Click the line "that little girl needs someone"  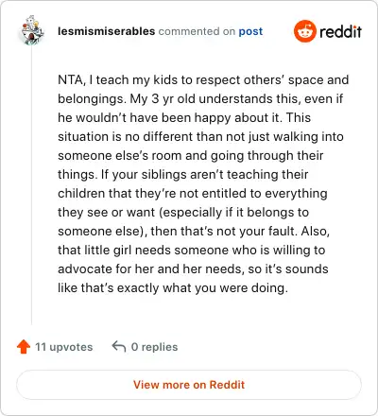tap(192, 251)
